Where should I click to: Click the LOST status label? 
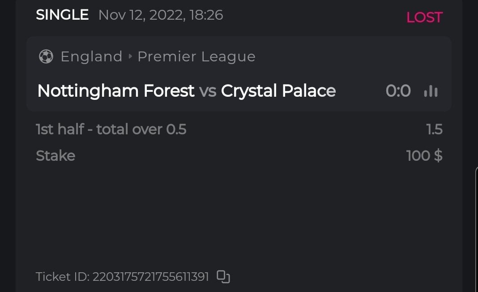pos(424,17)
